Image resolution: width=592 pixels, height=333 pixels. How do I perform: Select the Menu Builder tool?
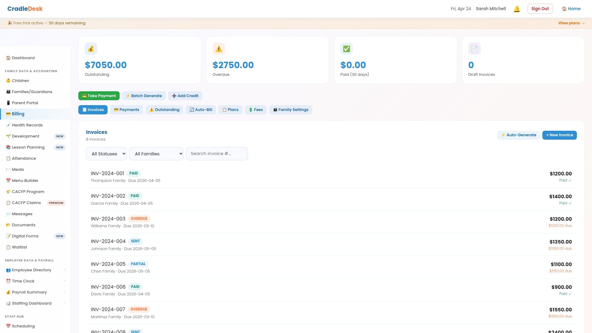(25, 180)
